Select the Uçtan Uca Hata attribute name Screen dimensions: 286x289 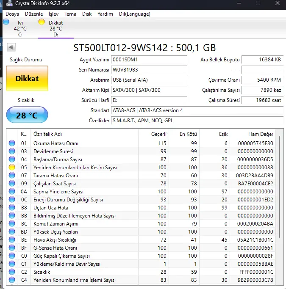point(51,208)
